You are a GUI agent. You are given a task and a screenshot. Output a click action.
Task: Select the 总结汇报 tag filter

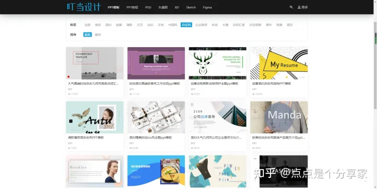click(x=239, y=25)
